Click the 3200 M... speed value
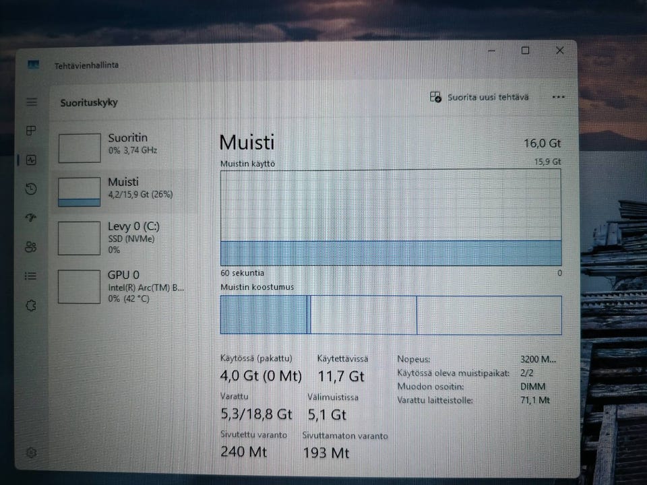Screen dimensions: 647x485 (538, 359)
